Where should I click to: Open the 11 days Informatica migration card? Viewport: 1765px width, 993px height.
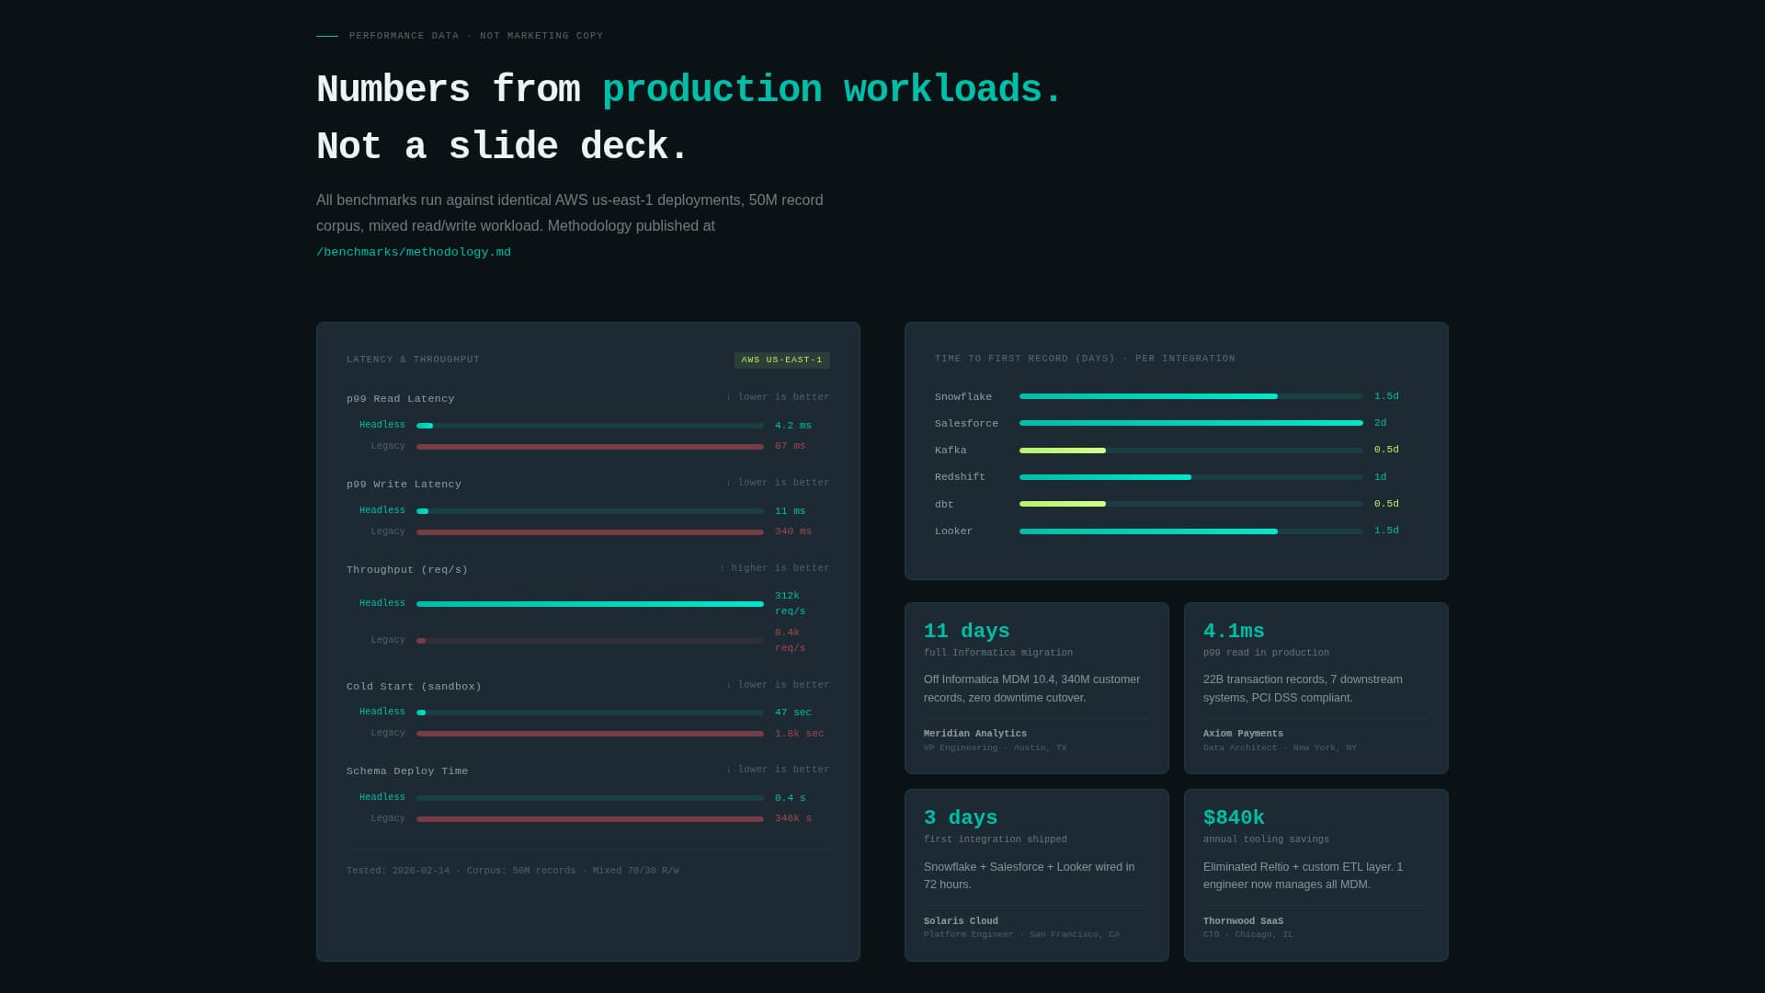[x=1036, y=688]
